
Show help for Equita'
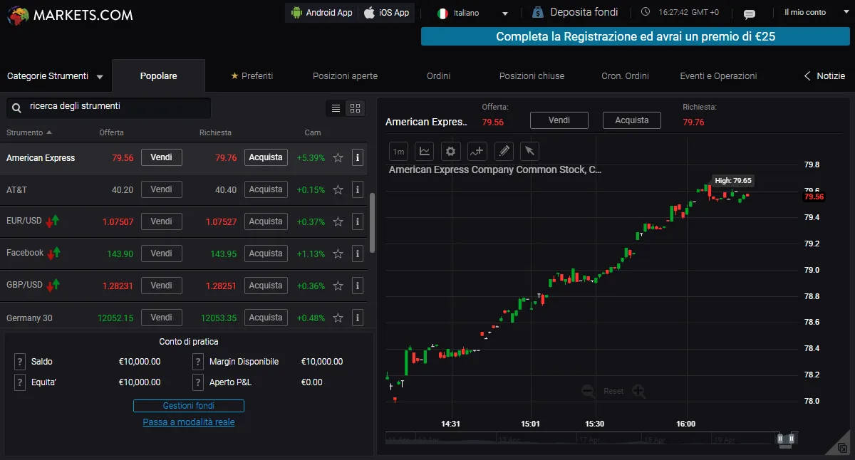(x=20, y=382)
